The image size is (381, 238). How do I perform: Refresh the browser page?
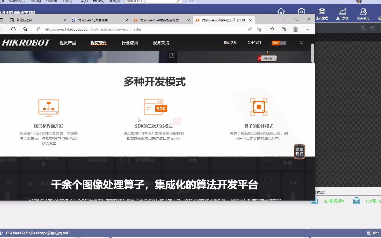pyautogui.click(x=13, y=29)
